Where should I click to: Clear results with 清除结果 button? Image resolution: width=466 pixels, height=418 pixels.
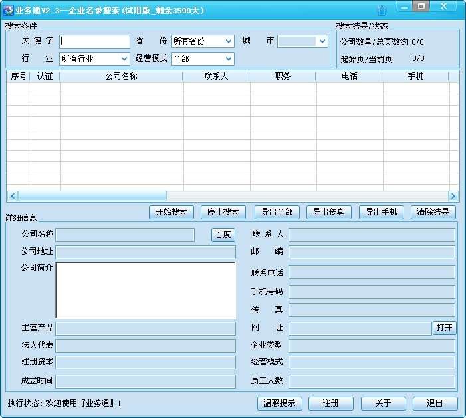(x=433, y=212)
